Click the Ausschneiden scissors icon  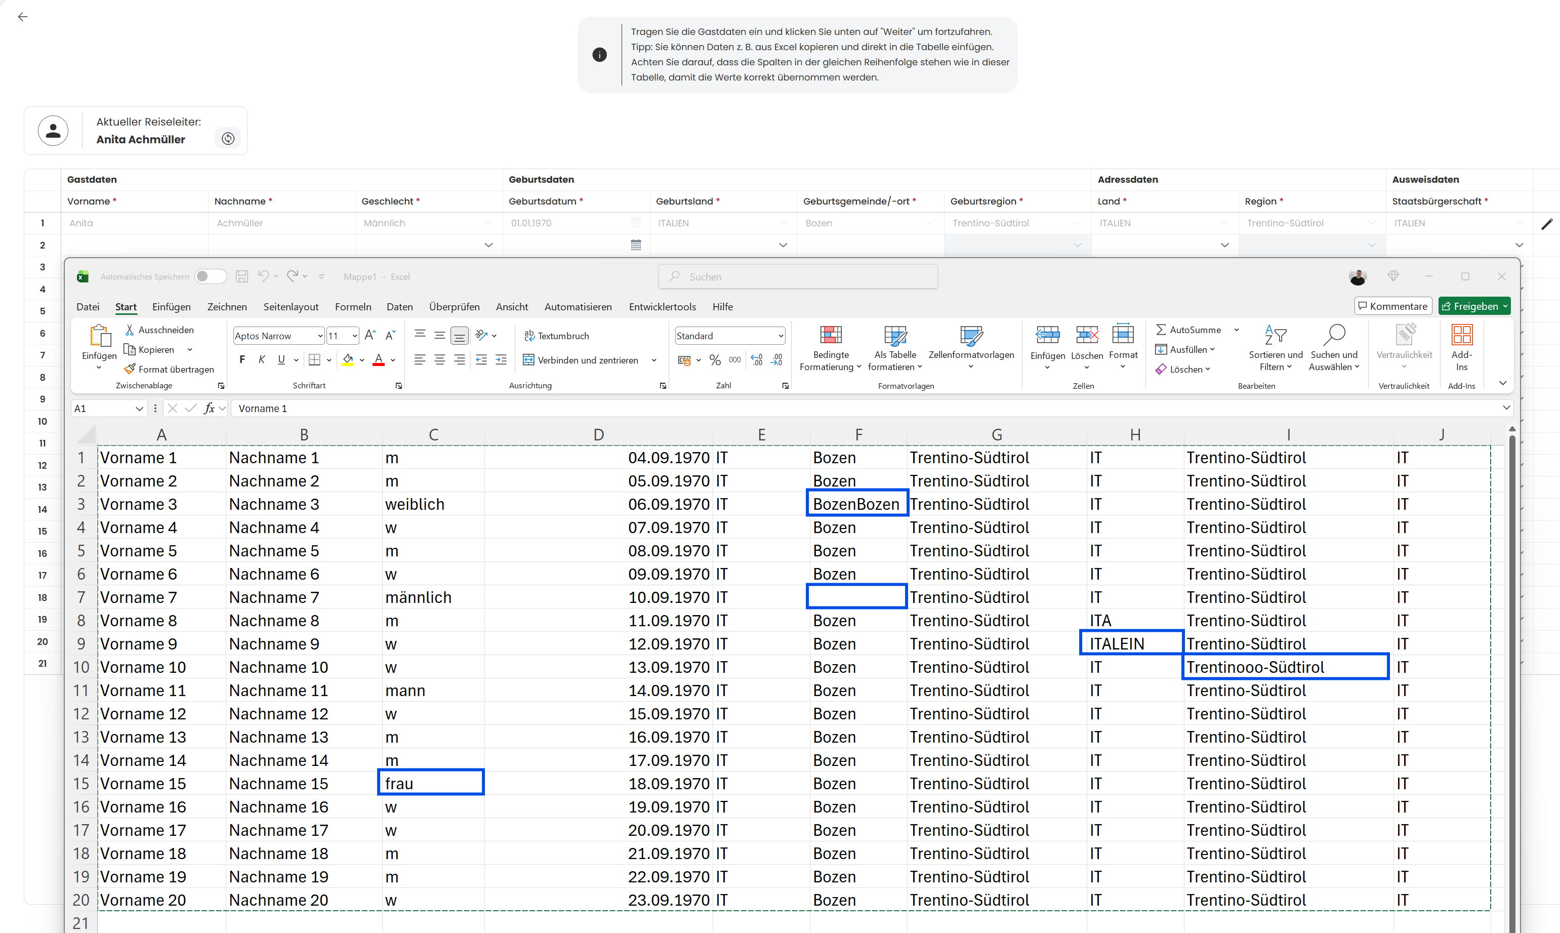click(130, 330)
